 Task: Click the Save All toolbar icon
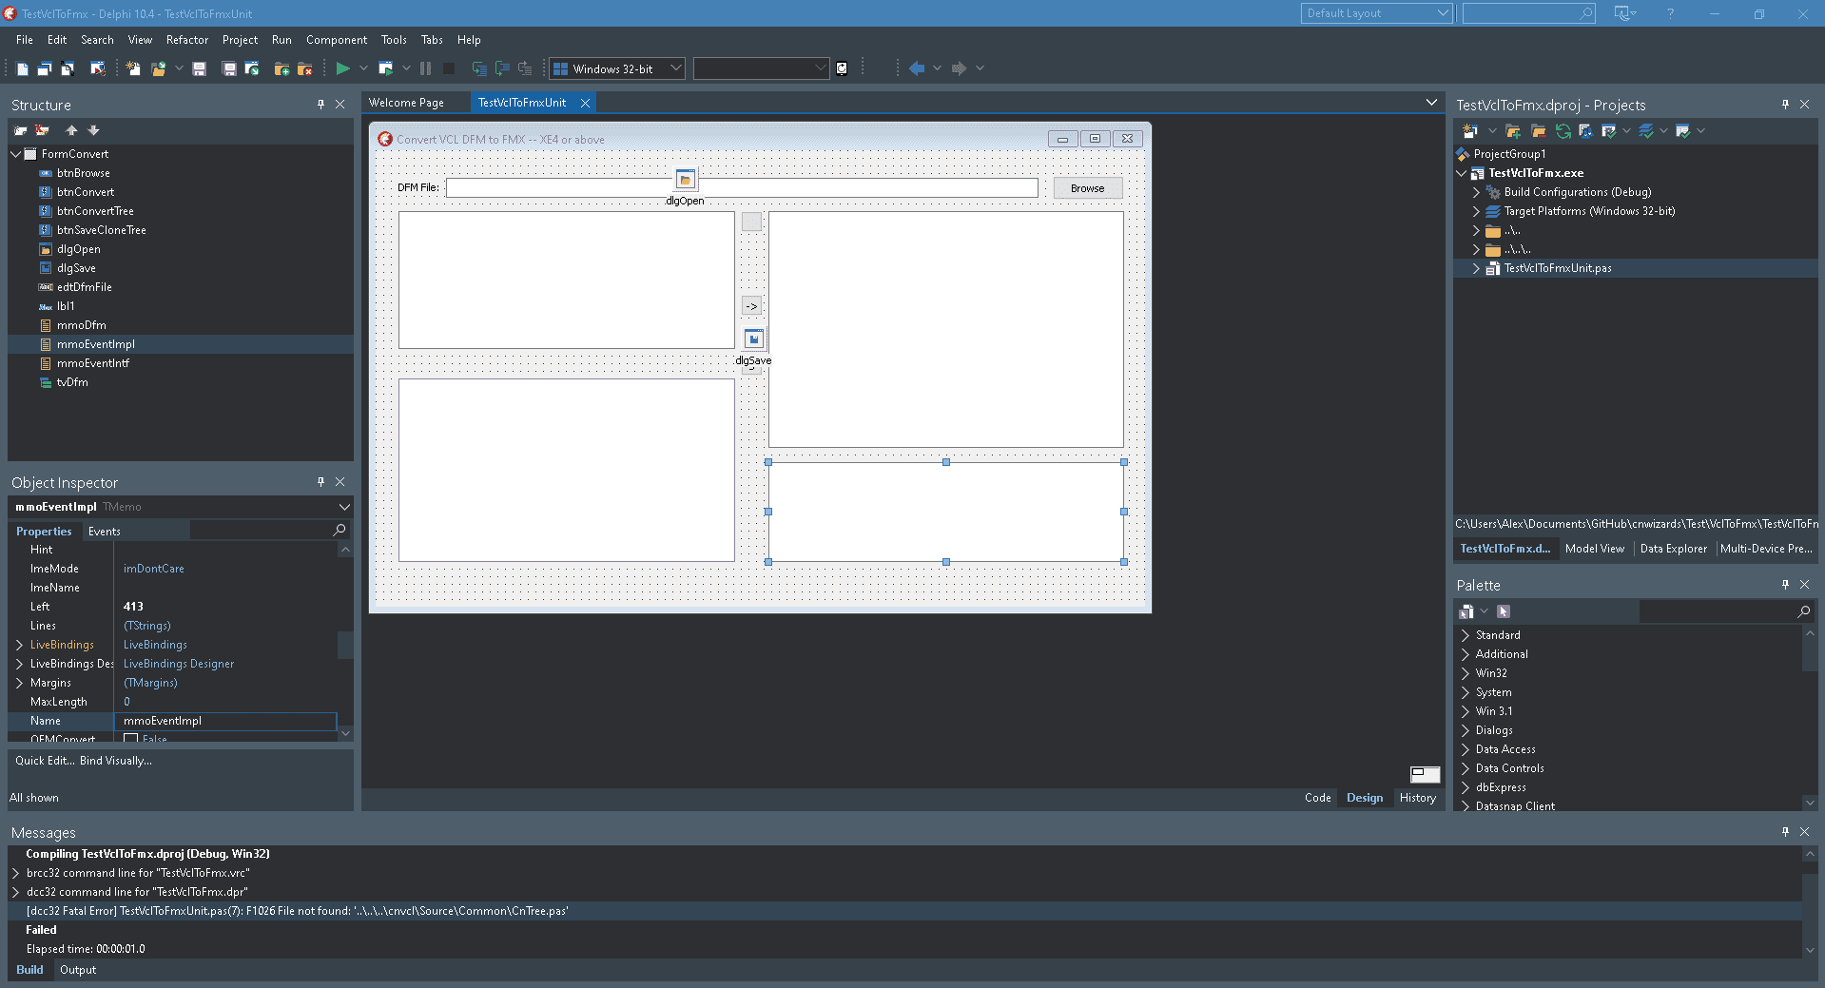coord(229,68)
